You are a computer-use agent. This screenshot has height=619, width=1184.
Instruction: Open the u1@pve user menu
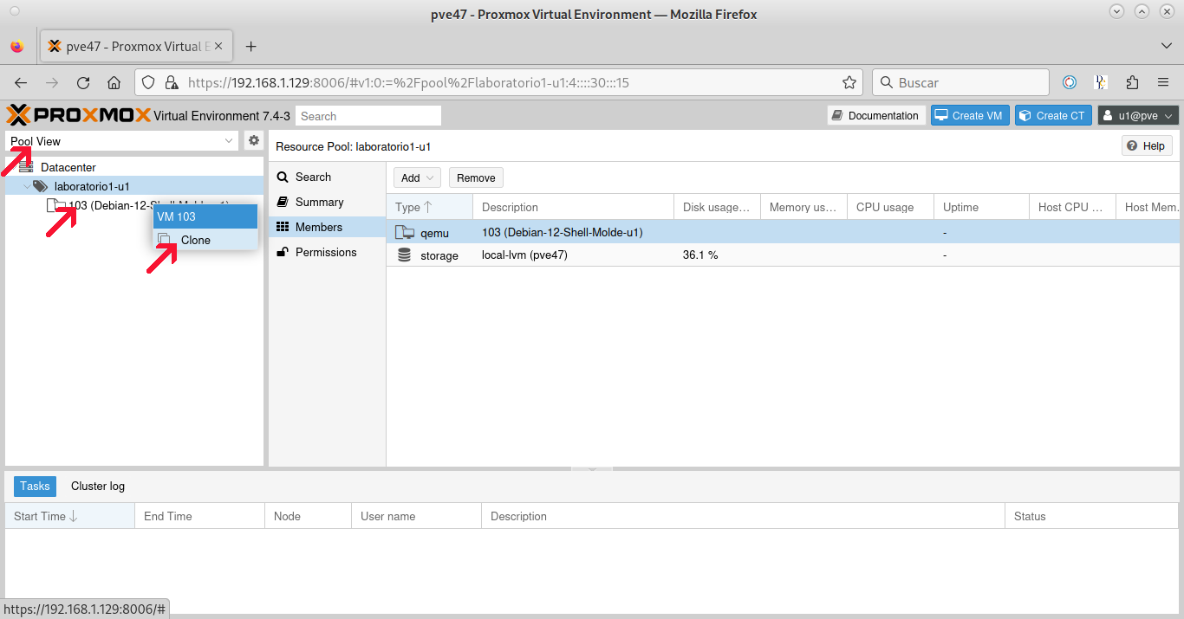tap(1138, 116)
